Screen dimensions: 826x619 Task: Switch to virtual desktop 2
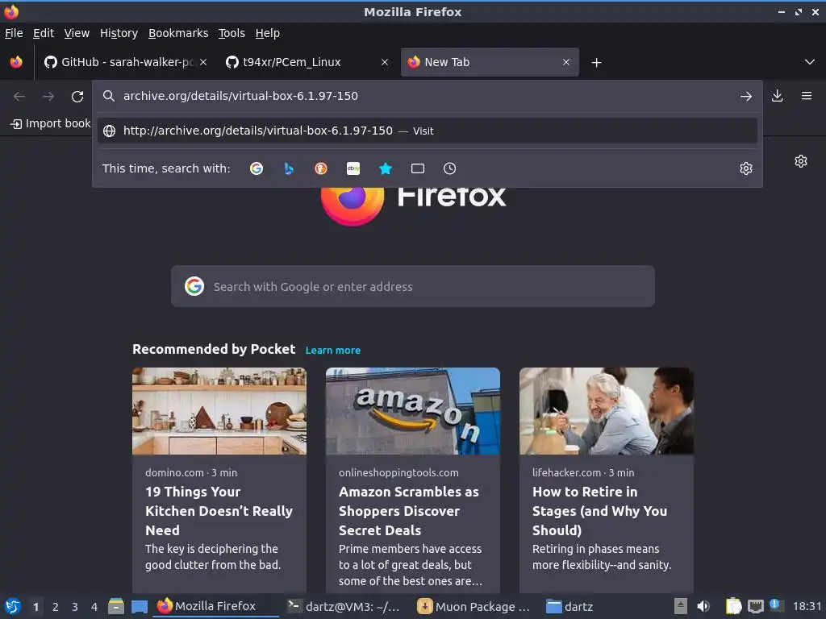(56, 607)
